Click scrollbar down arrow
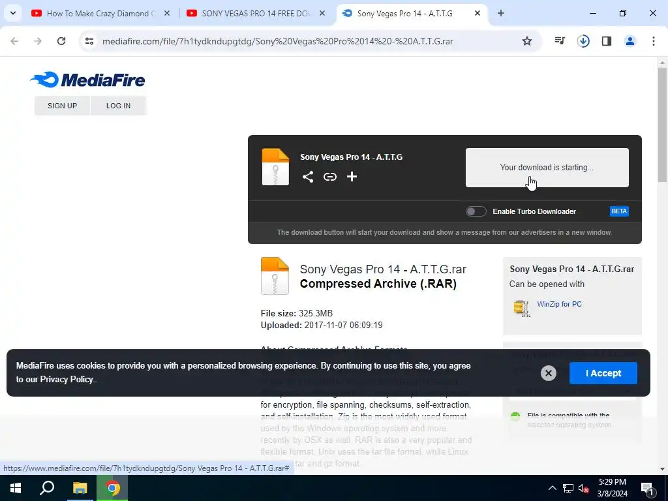Screen dimensions: 668x501 [x=663, y=469]
